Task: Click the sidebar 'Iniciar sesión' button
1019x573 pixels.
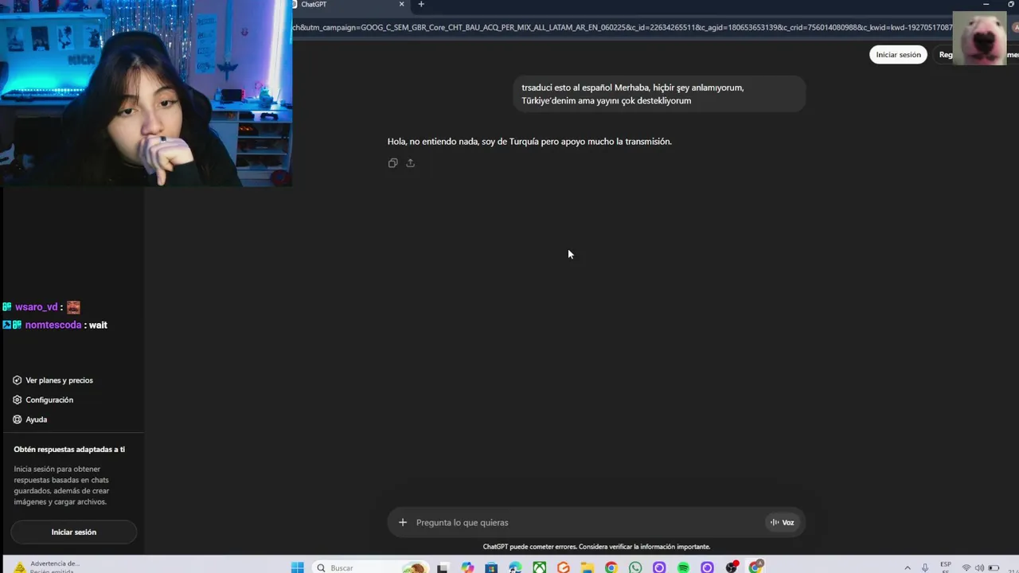Action: coord(74,532)
